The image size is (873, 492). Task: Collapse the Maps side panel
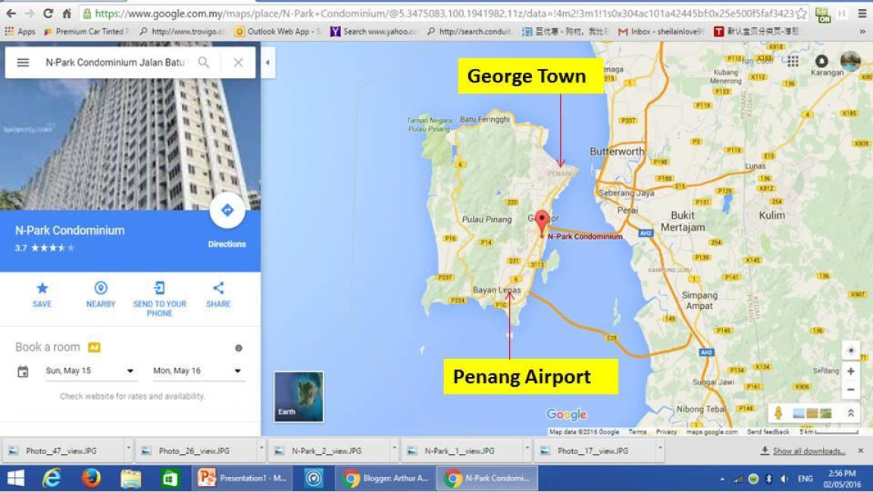coord(268,62)
